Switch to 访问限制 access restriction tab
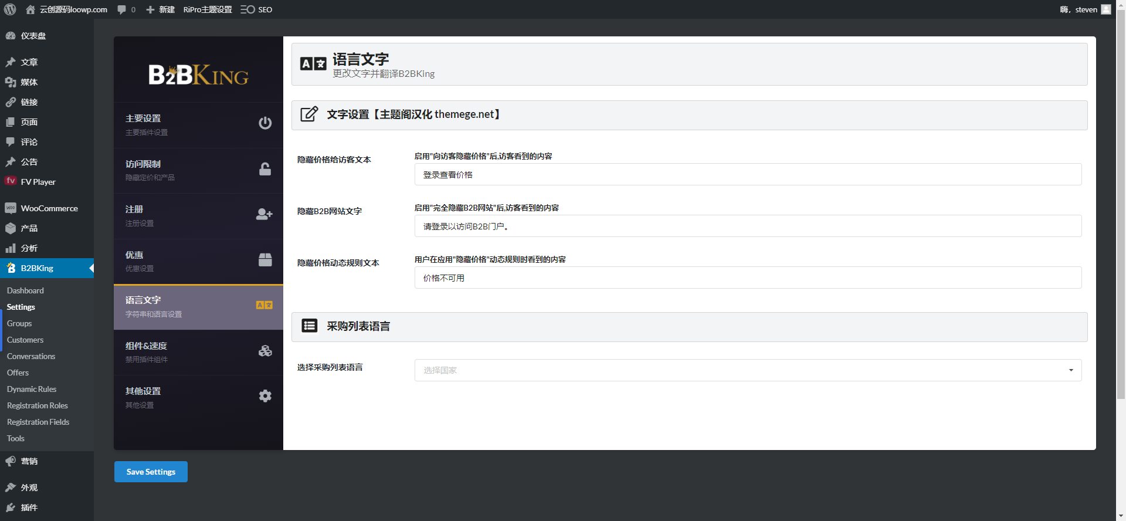Image resolution: width=1126 pixels, height=521 pixels. click(x=198, y=171)
